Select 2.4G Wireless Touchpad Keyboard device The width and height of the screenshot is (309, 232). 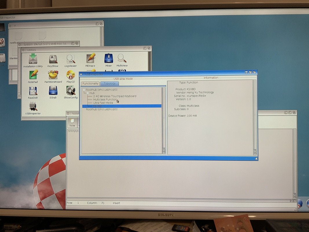pyautogui.click(x=115, y=96)
